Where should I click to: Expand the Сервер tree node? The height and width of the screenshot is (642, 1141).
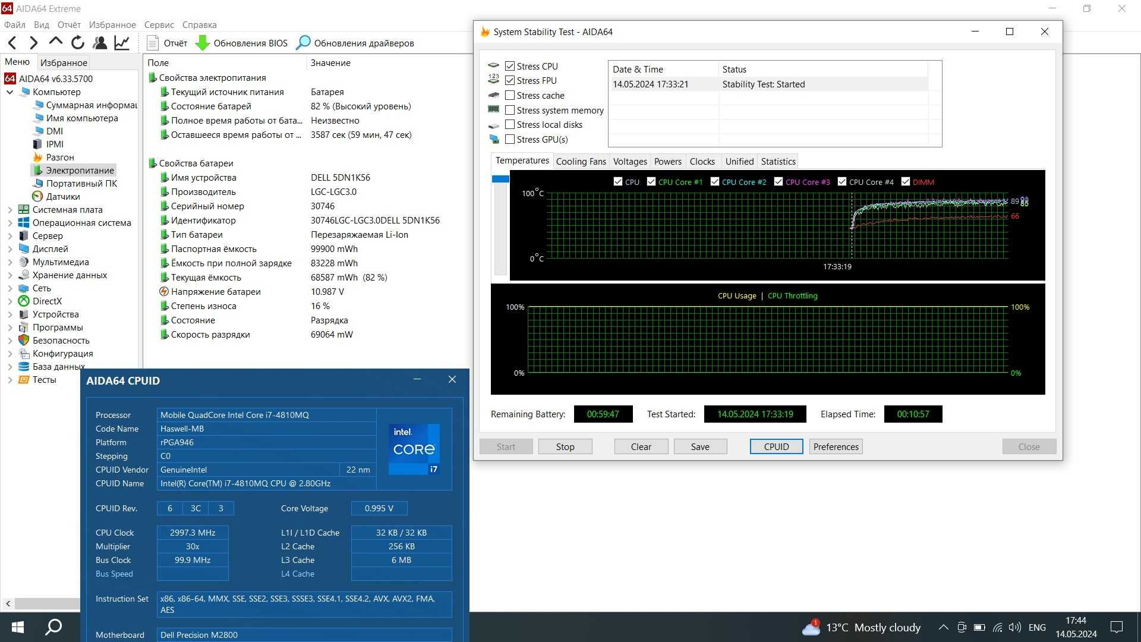[x=10, y=235]
